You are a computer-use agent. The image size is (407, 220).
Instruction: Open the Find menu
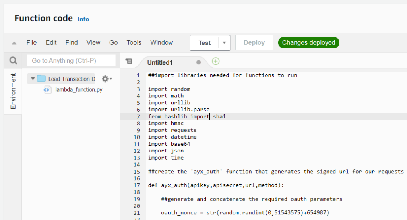(72, 42)
